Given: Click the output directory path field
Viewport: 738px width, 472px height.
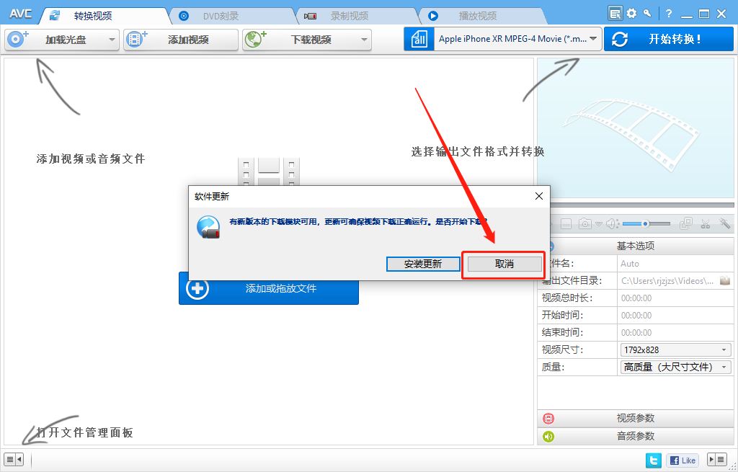Looking at the screenshot, I should coord(668,281).
